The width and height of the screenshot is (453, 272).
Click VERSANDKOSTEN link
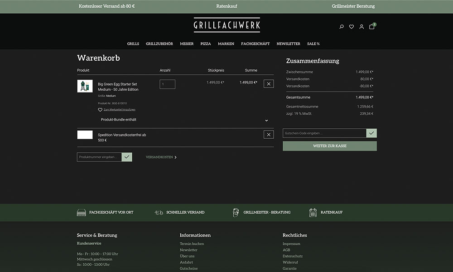[x=159, y=157]
